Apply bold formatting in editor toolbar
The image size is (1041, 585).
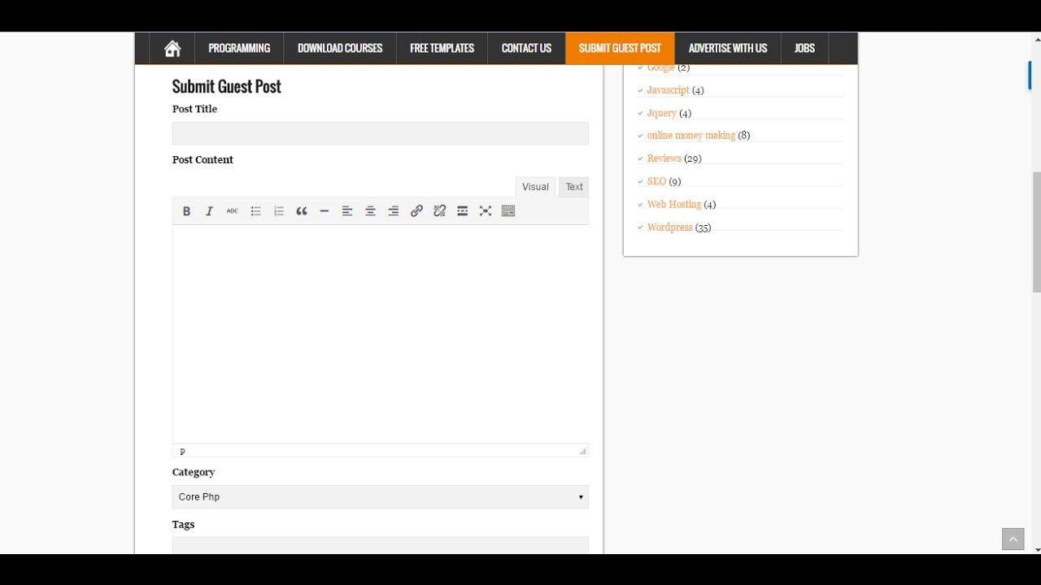(186, 211)
